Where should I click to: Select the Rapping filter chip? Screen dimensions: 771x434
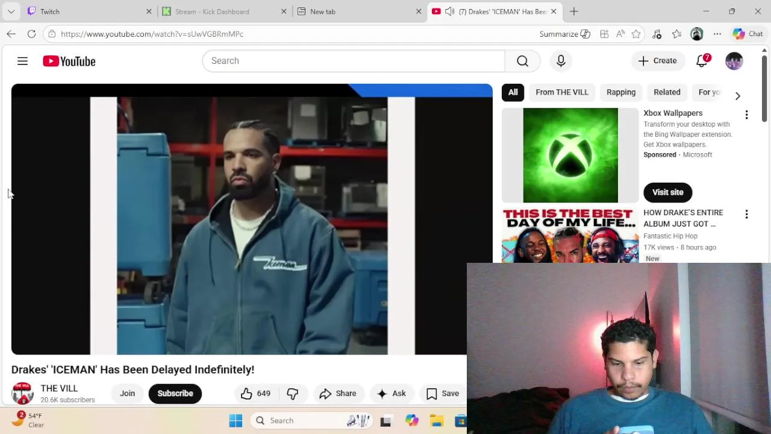pos(621,92)
